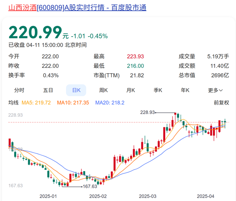Switch to the 分时 chart tab
The height and width of the screenshot is (201, 236).
(19, 90)
